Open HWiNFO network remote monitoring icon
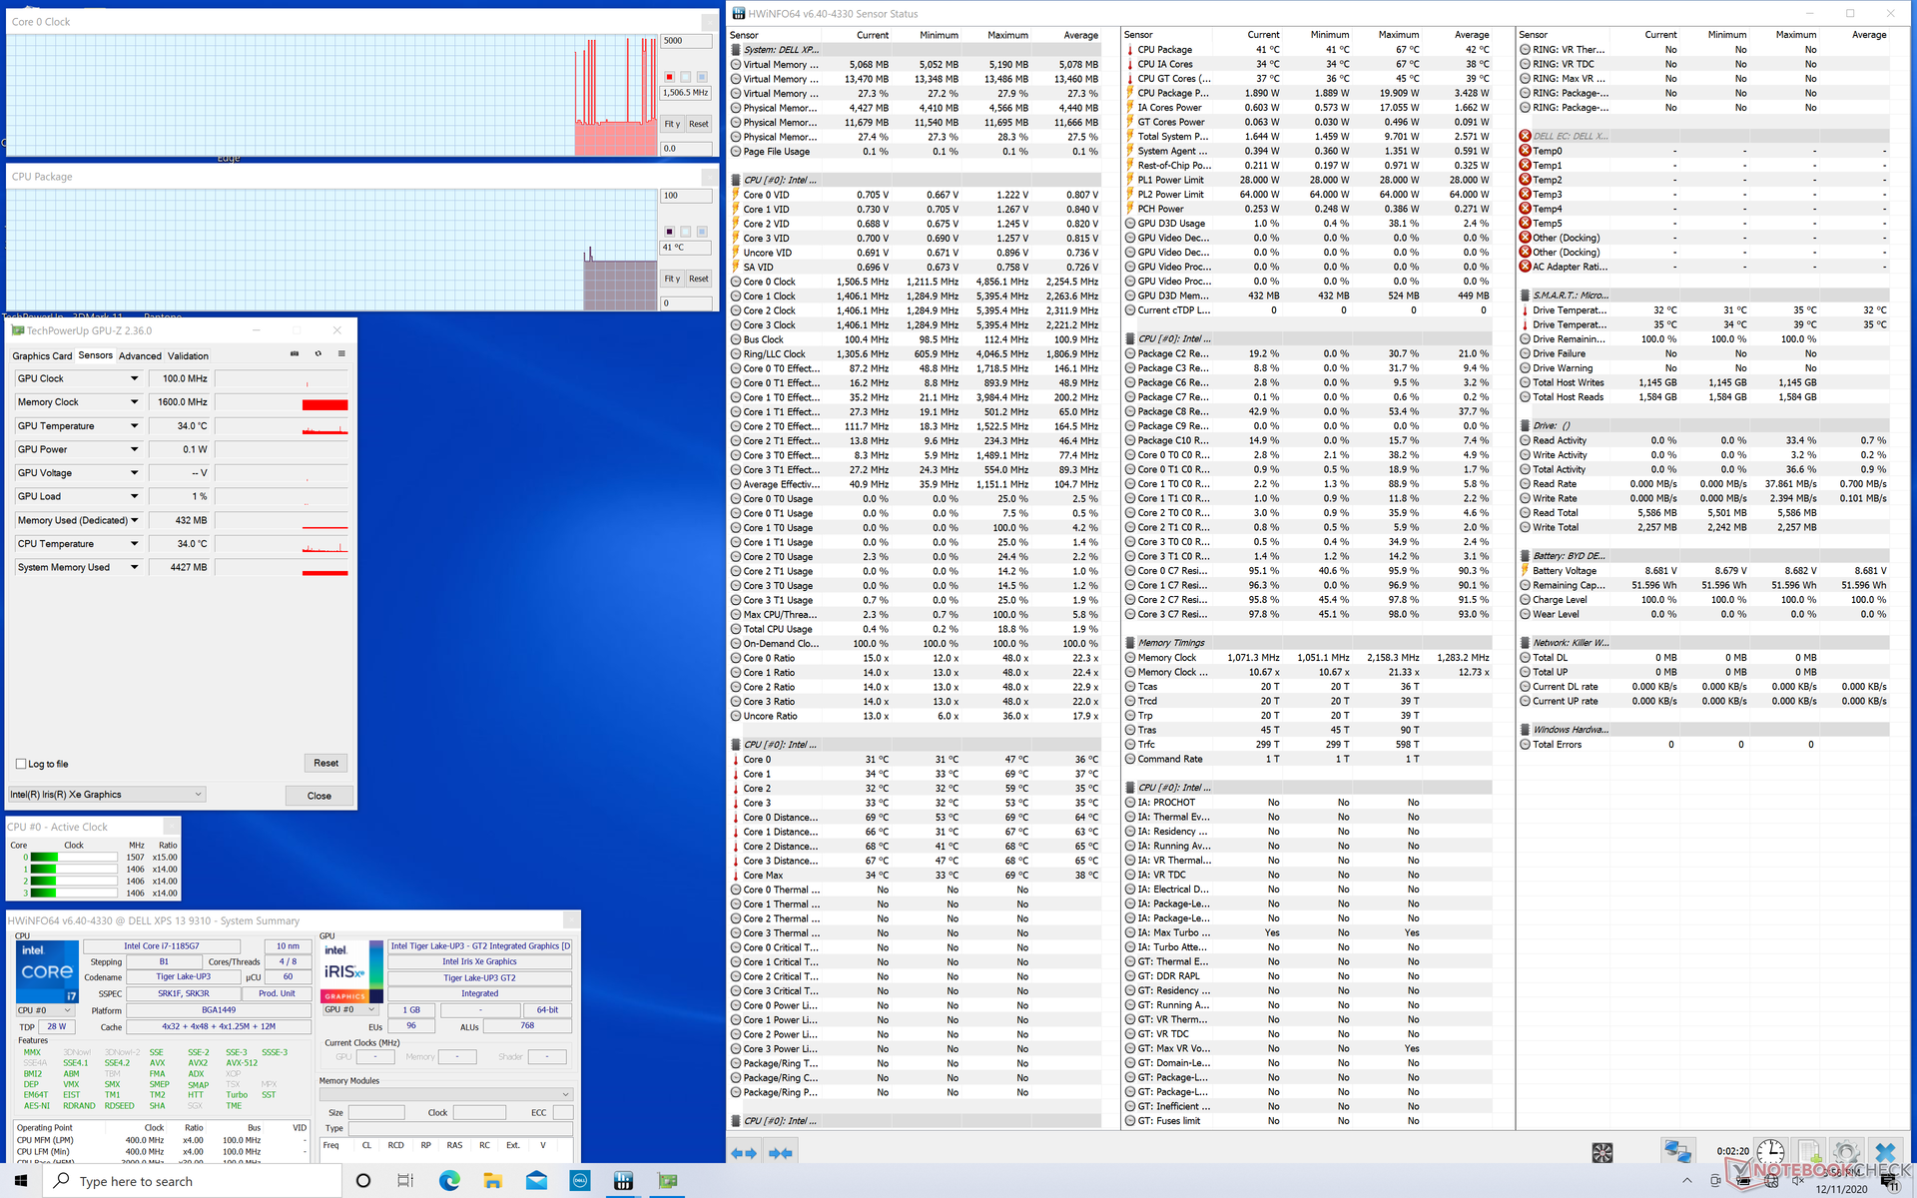This screenshot has width=1917, height=1198. [1677, 1152]
